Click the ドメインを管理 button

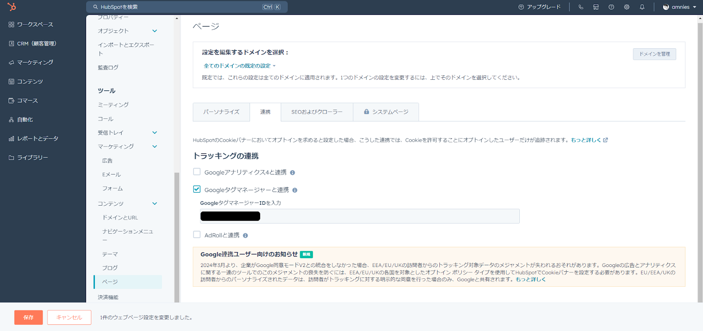click(x=655, y=54)
